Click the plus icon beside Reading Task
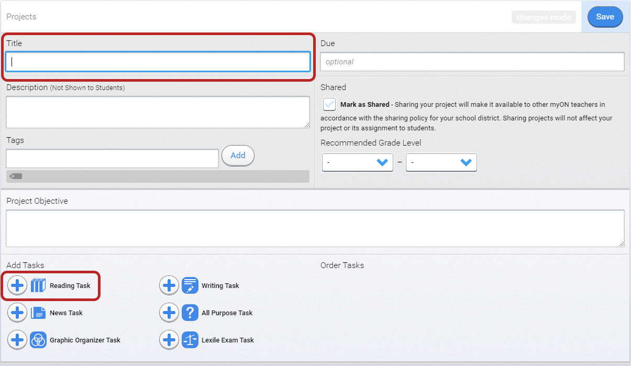Screen dimensions: 631x366 tap(17, 286)
